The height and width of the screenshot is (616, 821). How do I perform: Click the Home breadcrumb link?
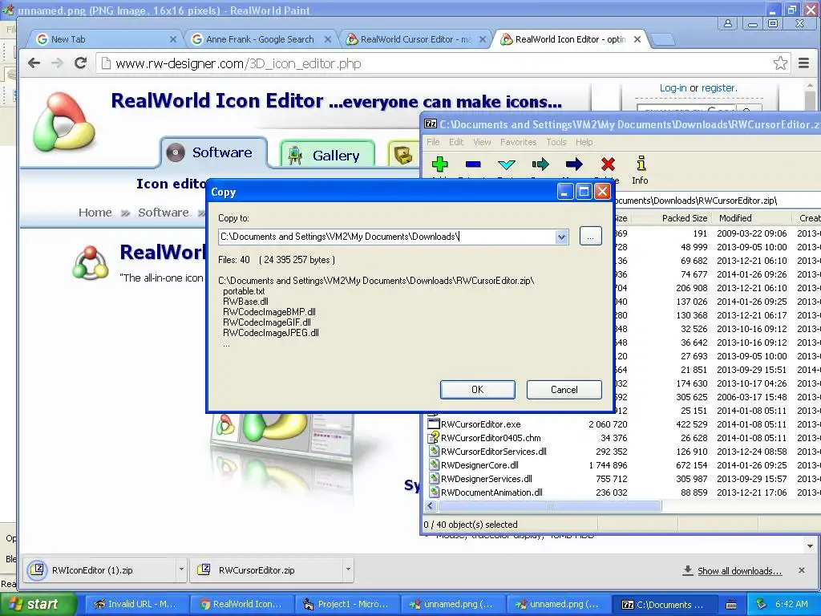point(95,213)
